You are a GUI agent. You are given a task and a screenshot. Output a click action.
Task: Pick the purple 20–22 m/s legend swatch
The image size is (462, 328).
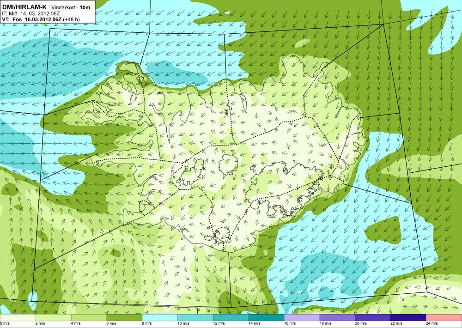tap(373, 317)
